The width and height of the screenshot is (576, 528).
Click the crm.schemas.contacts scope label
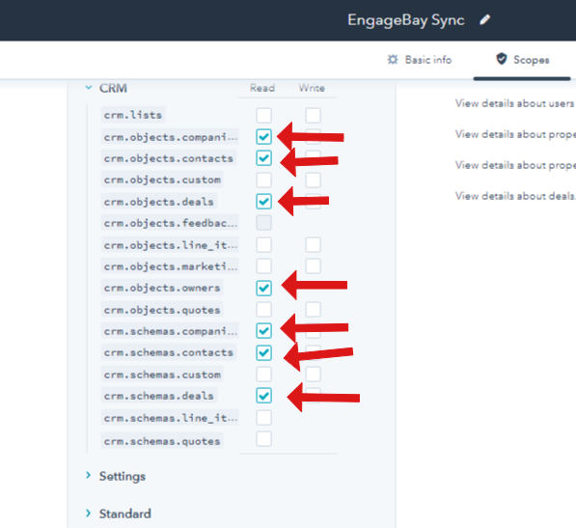(x=168, y=352)
